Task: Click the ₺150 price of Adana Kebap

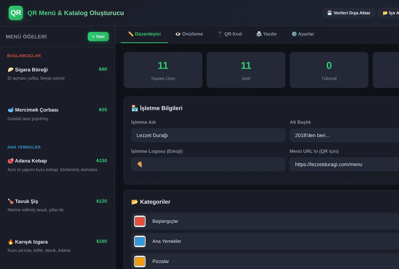Action: pyautogui.click(x=102, y=161)
